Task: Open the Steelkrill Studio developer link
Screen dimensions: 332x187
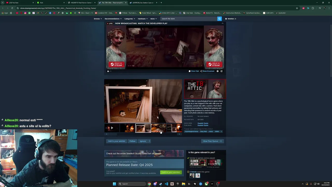Action: tap(203, 123)
